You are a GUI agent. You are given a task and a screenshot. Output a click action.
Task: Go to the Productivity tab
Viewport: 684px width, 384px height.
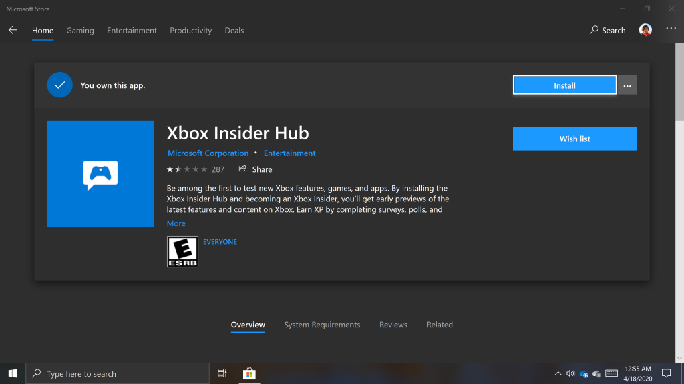point(190,31)
